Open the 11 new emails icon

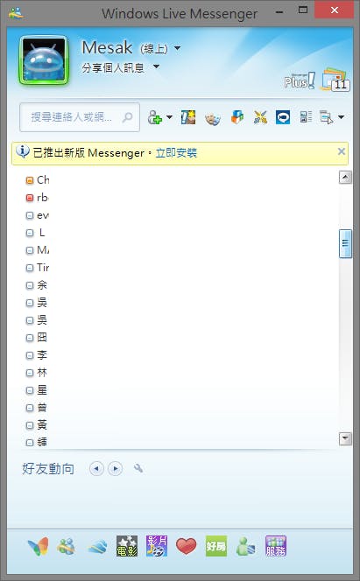click(335, 80)
